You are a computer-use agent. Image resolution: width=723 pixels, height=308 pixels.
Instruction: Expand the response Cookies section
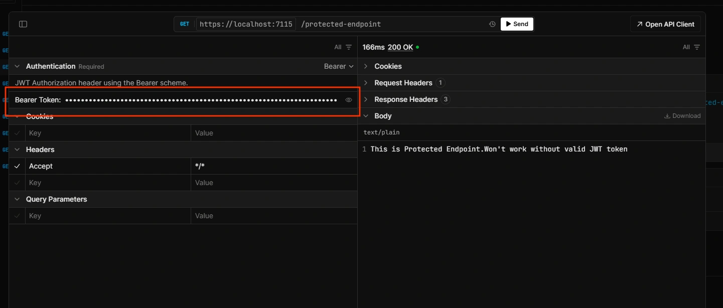(366, 66)
